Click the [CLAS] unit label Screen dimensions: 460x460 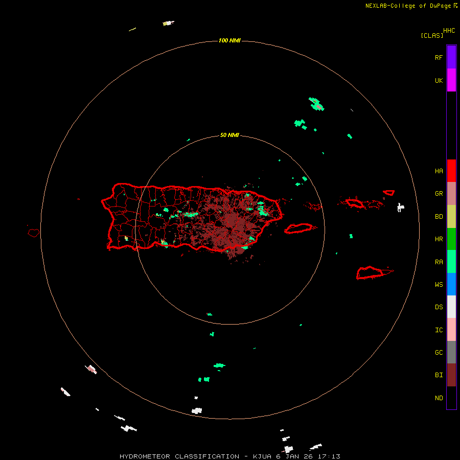(432, 35)
